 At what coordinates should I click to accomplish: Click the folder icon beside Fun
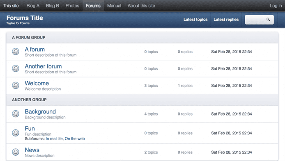click(x=16, y=133)
